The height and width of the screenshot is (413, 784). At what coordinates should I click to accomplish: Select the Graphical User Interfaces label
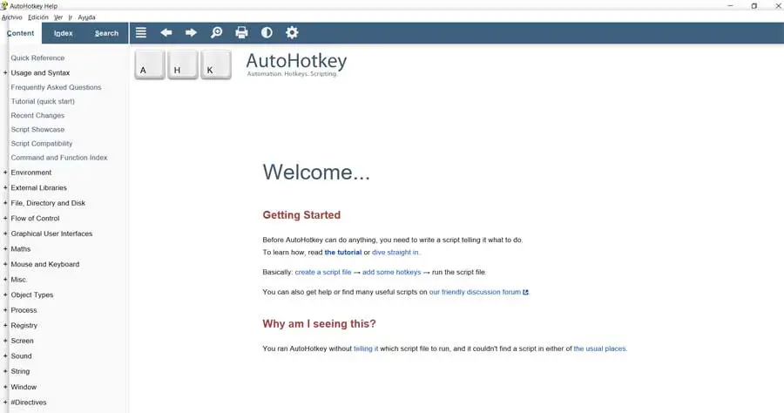pyautogui.click(x=51, y=234)
